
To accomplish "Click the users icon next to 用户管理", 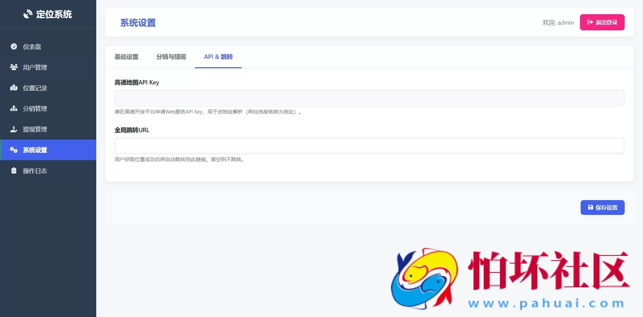I will 14,67.
